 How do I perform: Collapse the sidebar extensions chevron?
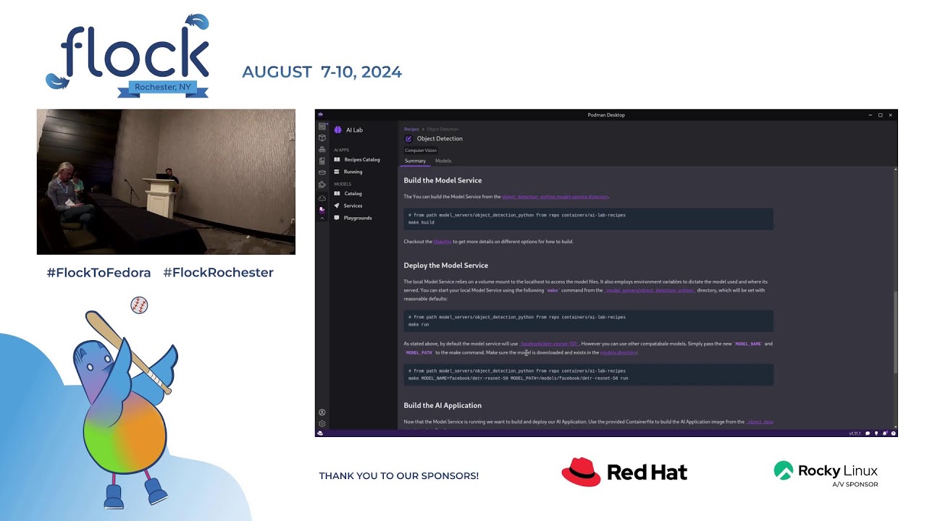[322, 218]
